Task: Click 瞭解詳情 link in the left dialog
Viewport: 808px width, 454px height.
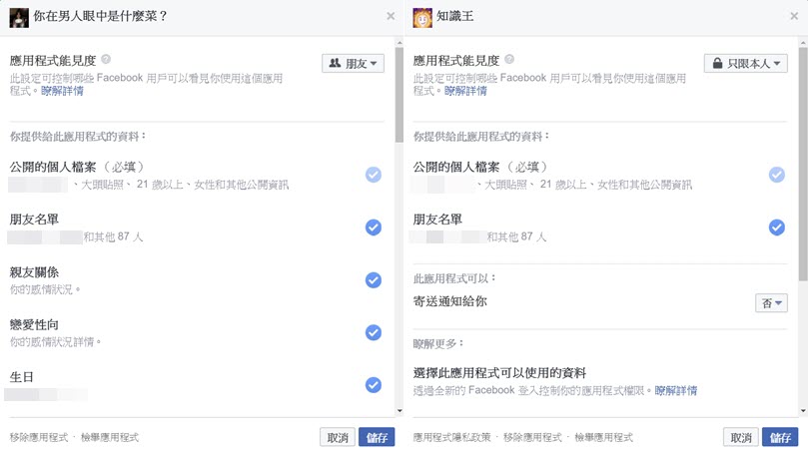Action: point(63,91)
